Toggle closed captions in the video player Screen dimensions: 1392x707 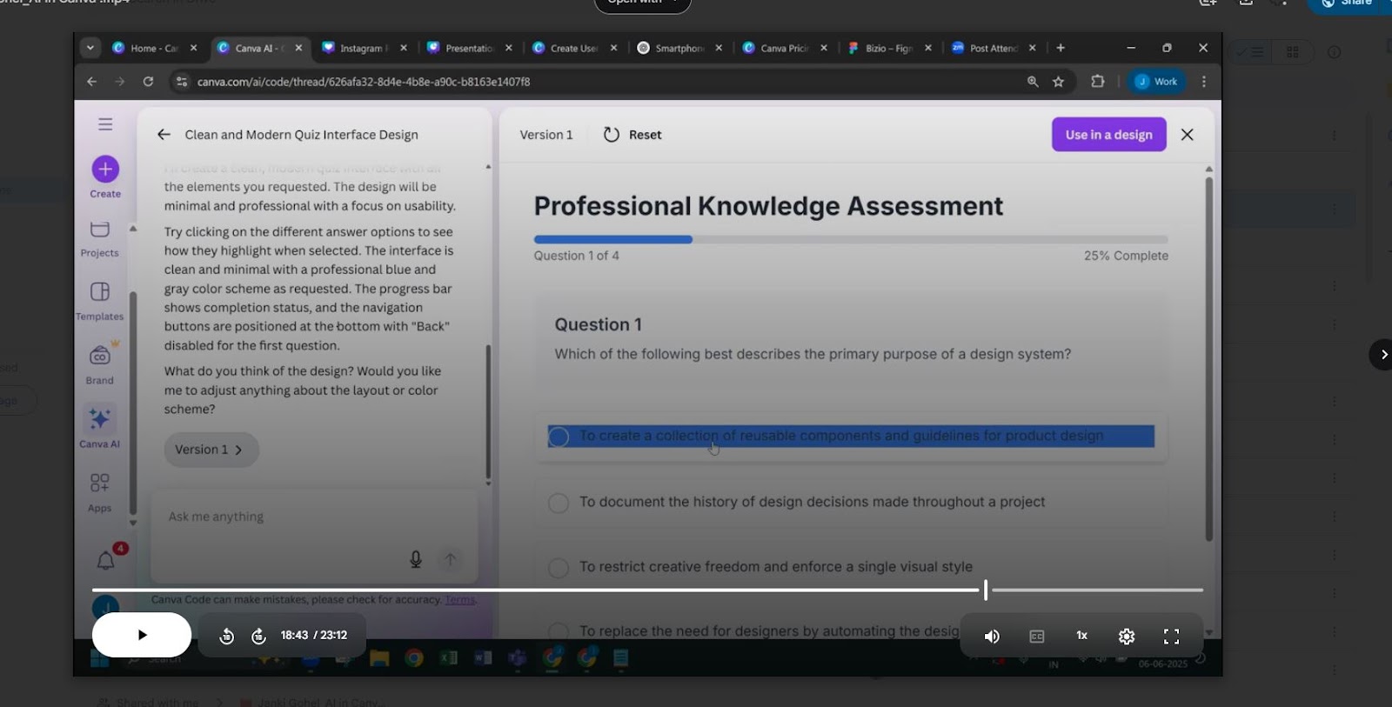(x=1037, y=637)
